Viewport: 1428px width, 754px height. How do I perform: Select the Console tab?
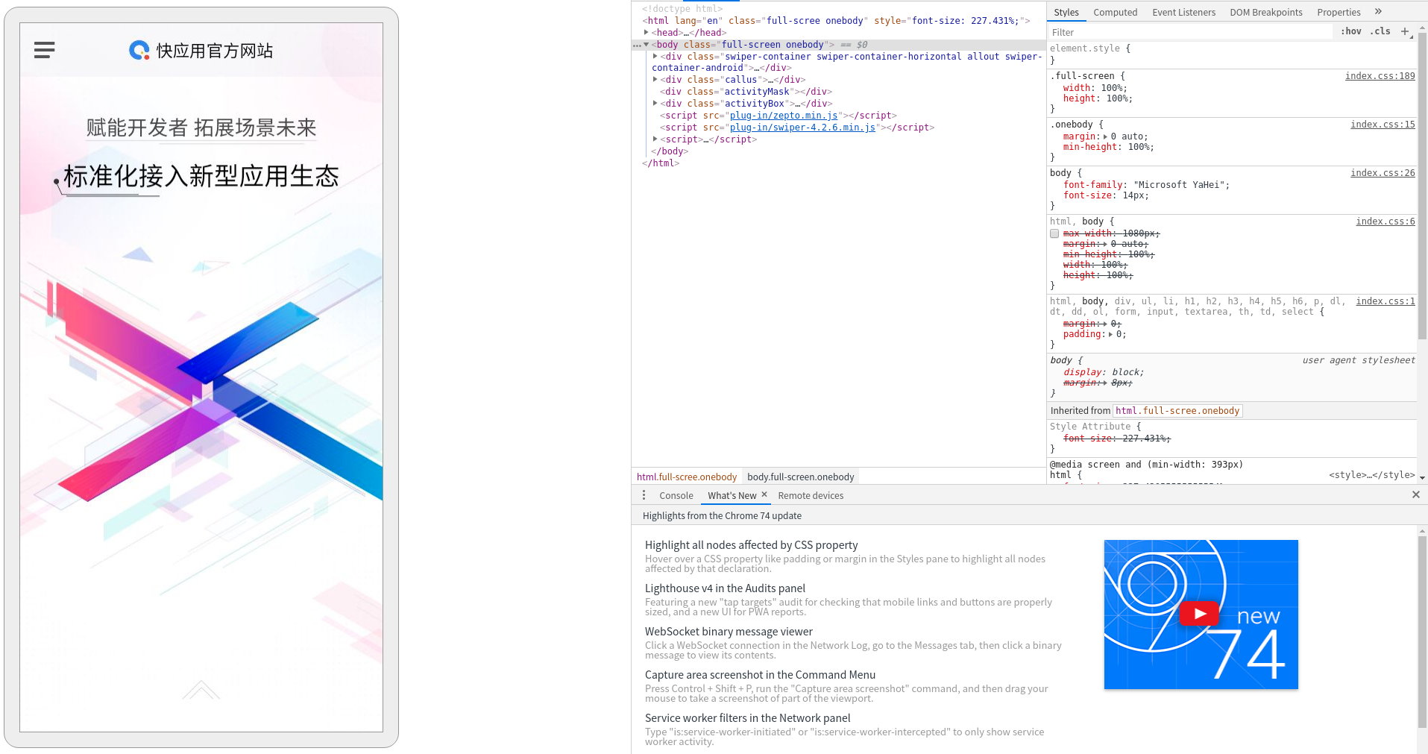(676, 494)
